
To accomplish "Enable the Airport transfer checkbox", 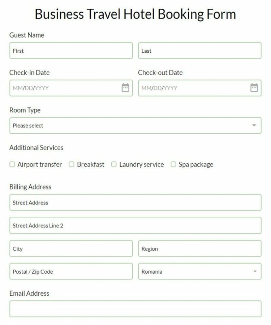I will click(x=12, y=164).
